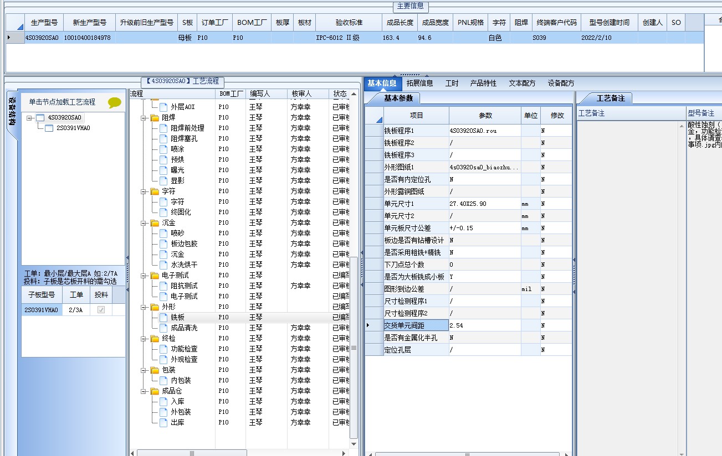Viewport: 722px width, 456px height.
Task: Click the folder icon of 阻焊
Action: 155,117
